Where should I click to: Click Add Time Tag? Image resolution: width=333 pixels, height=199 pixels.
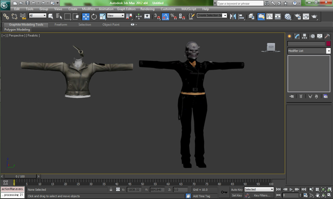point(202,196)
